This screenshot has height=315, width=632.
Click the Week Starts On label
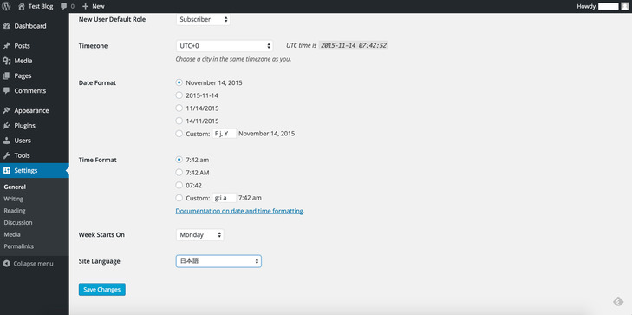coord(101,235)
